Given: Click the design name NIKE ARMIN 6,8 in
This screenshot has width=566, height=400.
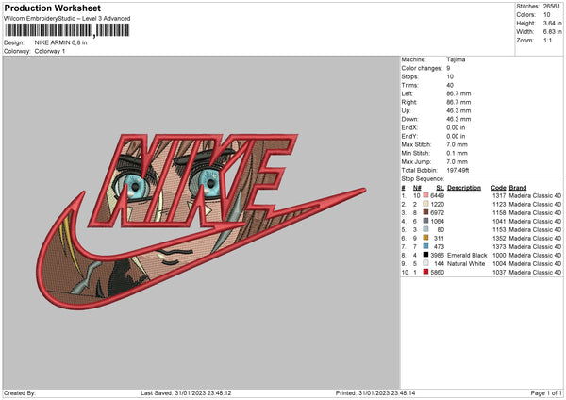Looking at the screenshot, I should click(60, 42).
